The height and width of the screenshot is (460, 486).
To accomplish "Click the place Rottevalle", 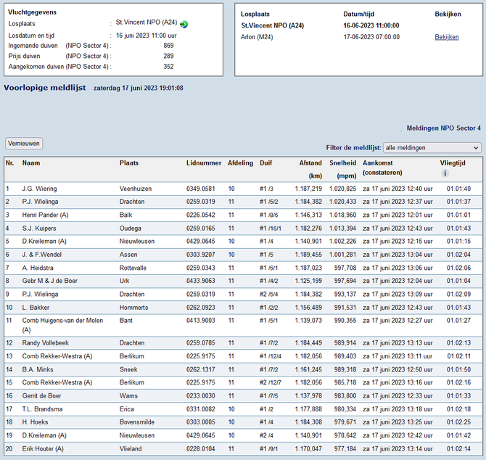I will [133, 268].
